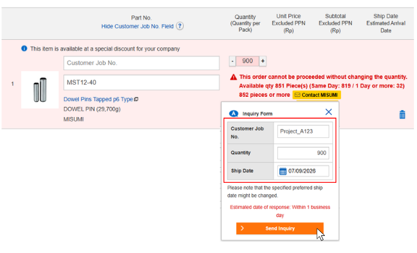Click the Part No. column header

point(141,18)
